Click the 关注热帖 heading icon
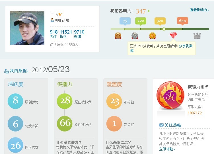The height and width of the screenshot is (154, 214). click(161, 125)
